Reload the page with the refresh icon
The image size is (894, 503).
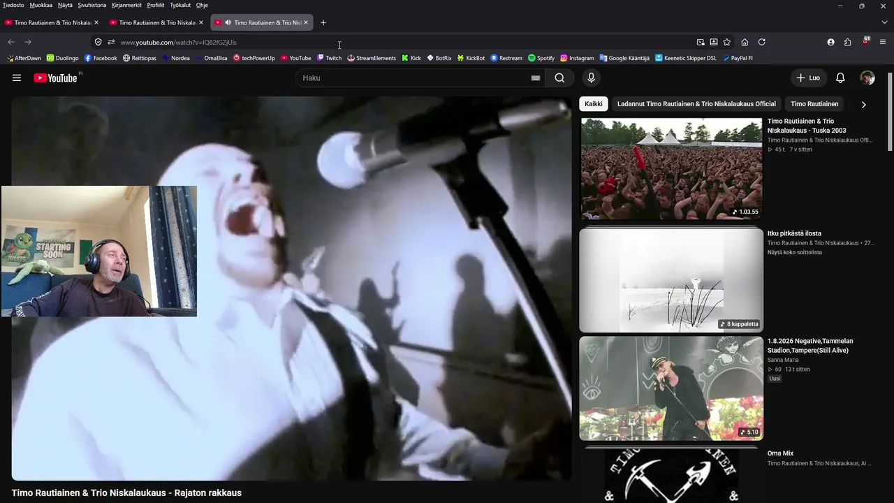click(762, 42)
